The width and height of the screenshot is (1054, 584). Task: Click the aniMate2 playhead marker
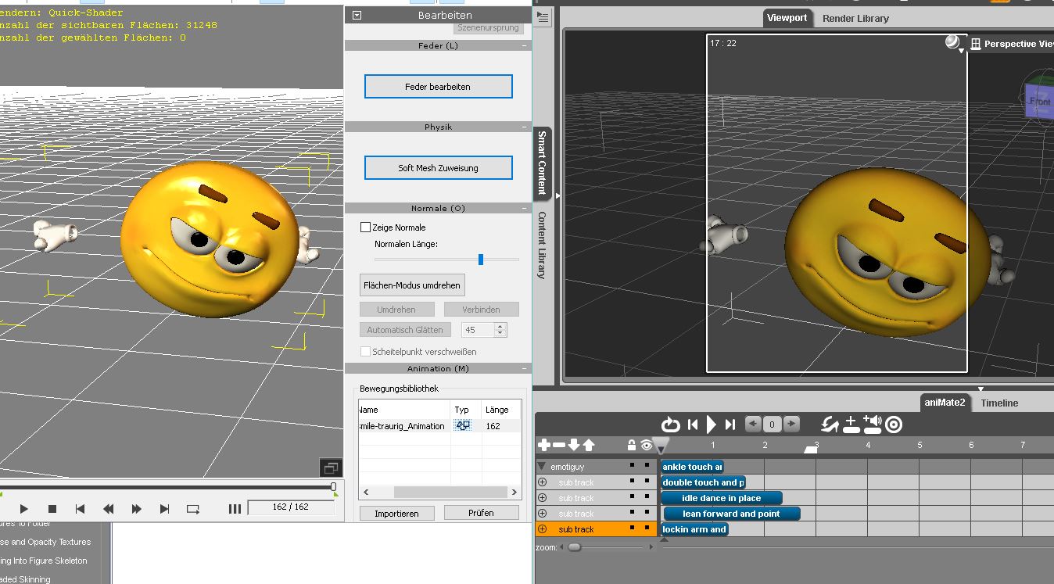[661, 446]
